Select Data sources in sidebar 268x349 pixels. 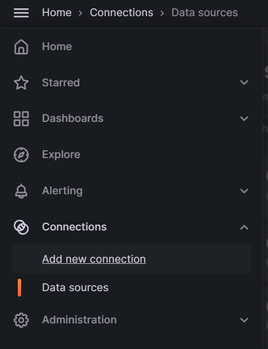[75, 287]
